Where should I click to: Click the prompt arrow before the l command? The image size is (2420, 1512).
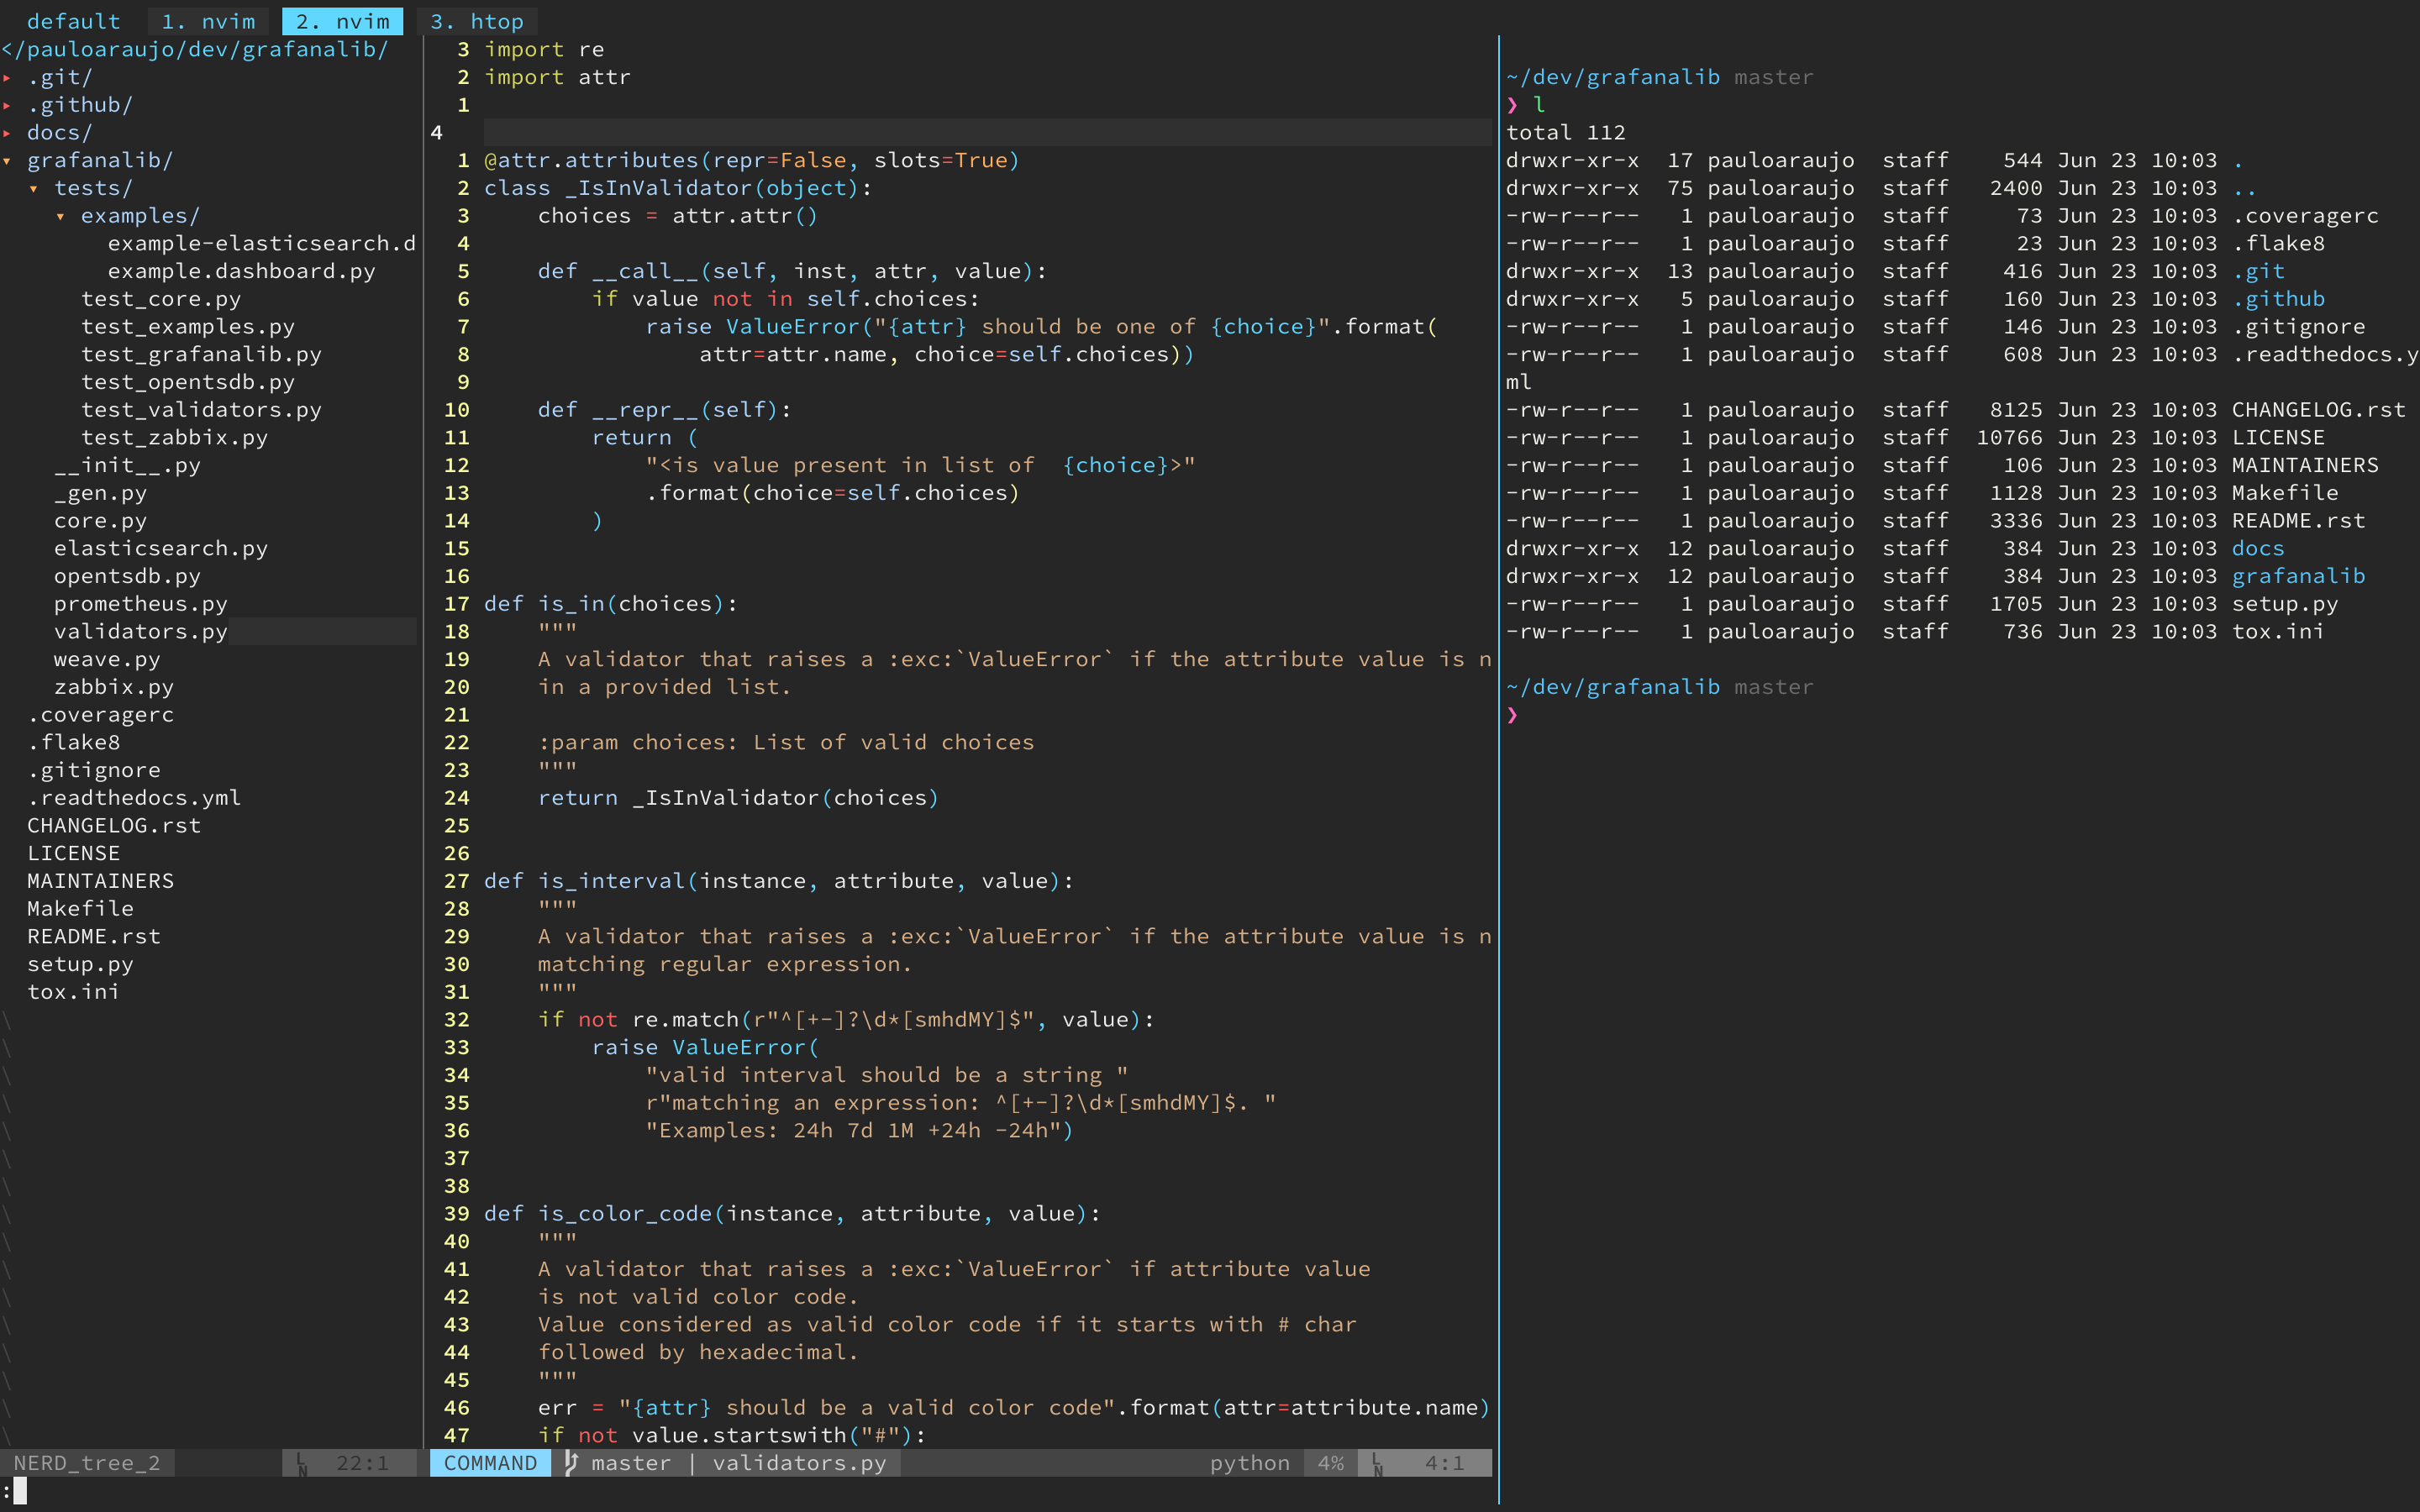click(1512, 105)
